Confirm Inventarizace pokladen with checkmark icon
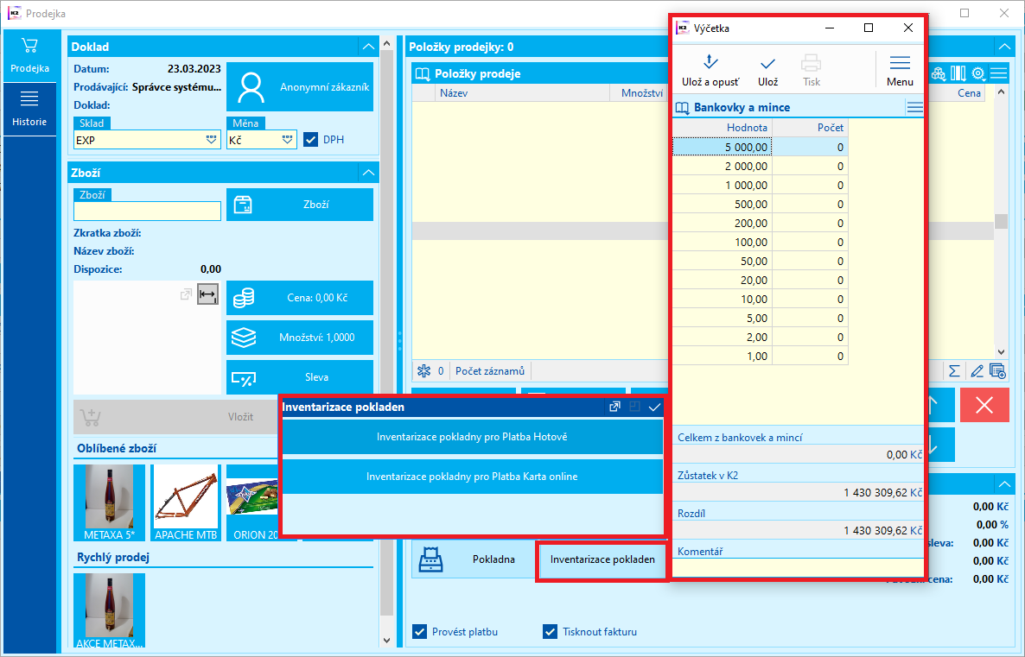The width and height of the screenshot is (1025, 657). pos(654,407)
